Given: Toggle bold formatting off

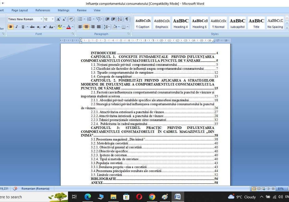Looking at the screenshot, I should (x=11, y=27).
